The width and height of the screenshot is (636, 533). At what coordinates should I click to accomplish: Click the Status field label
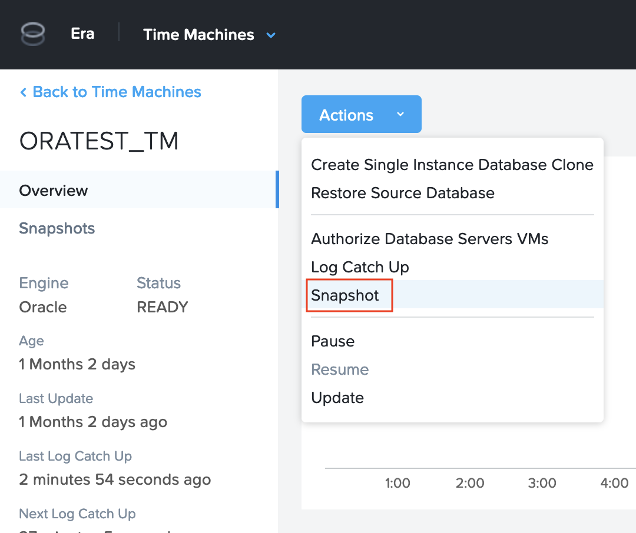tap(158, 283)
